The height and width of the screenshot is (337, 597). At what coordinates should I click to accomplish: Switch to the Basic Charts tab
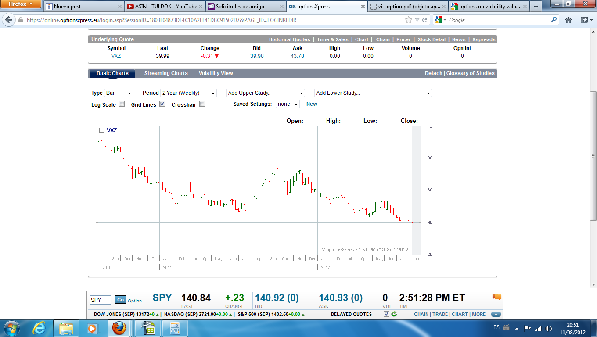click(112, 73)
